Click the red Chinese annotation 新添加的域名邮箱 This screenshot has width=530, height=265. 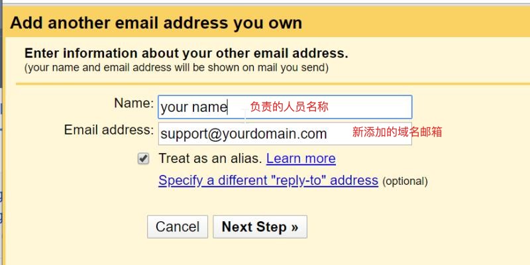(397, 132)
